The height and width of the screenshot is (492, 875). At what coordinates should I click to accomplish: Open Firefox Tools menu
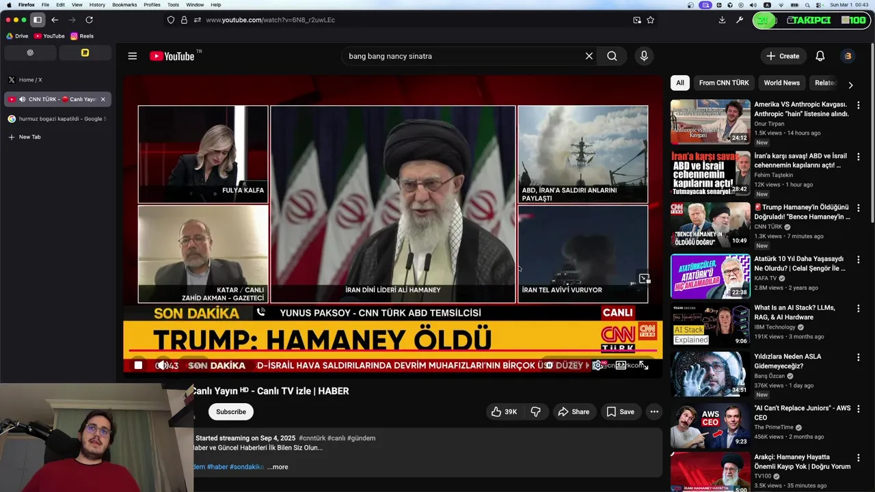click(x=173, y=5)
